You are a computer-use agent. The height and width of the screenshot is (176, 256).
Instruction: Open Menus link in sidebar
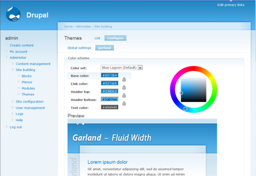[x=27, y=82]
